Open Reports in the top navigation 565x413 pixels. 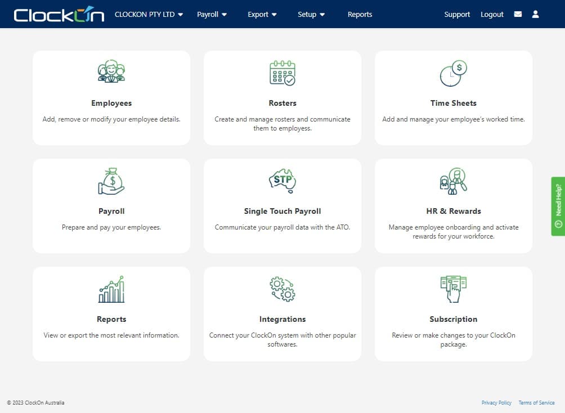(x=360, y=15)
